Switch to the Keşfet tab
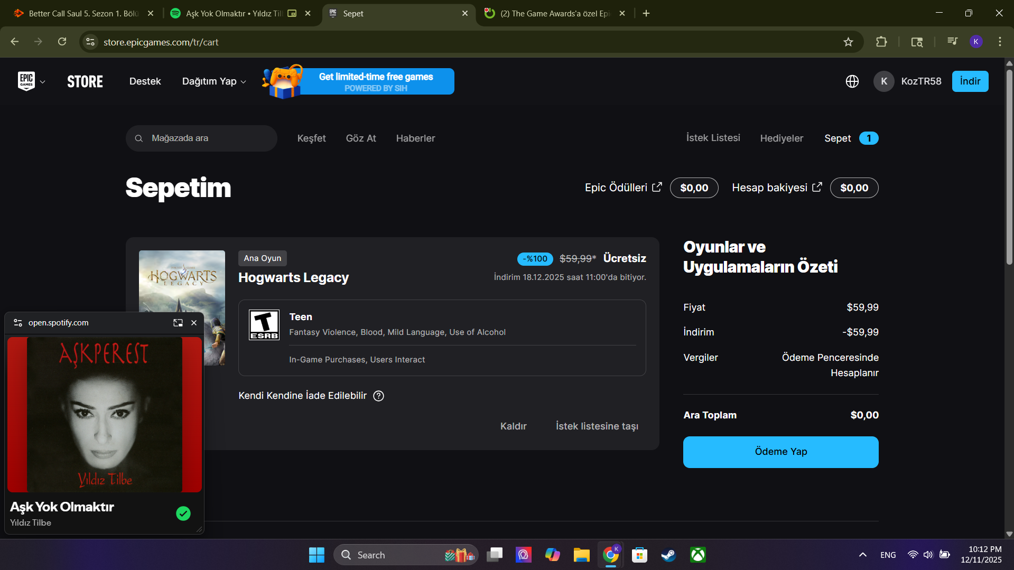Image resolution: width=1014 pixels, height=570 pixels. pyautogui.click(x=311, y=138)
